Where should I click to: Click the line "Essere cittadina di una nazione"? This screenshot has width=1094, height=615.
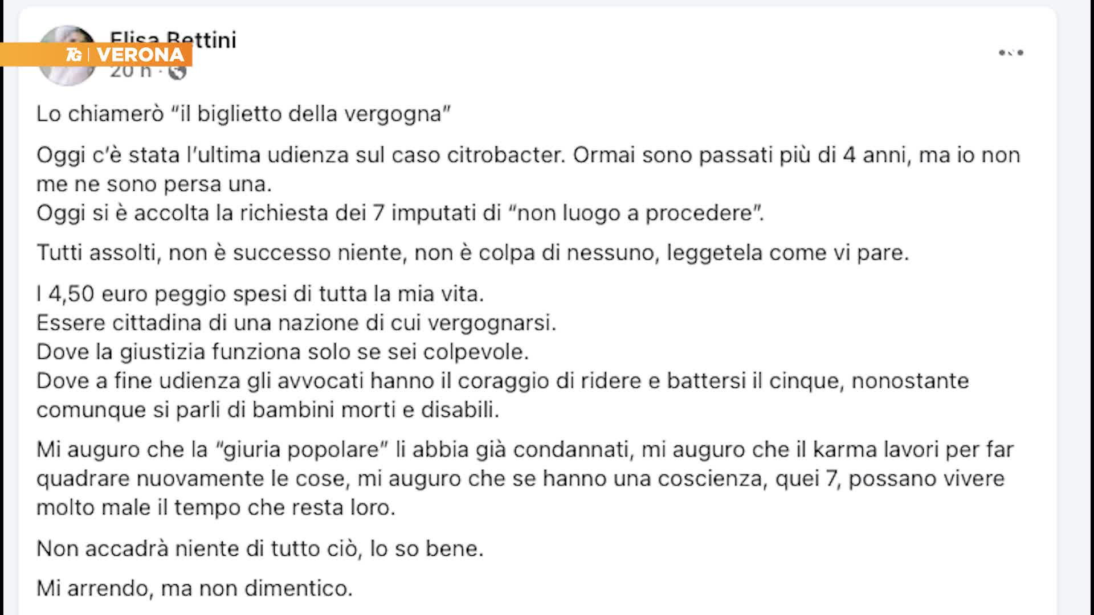pyautogui.click(x=296, y=323)
